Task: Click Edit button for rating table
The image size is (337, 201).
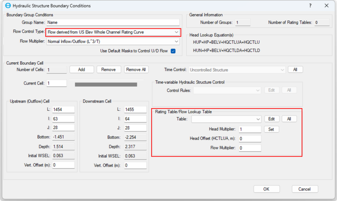Action: (x=271, y=119)
